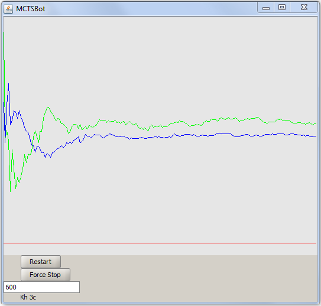Click the blue line's highest initial peak
The width and height of the screenshot is (321, 306).
(x=9, y=84)
